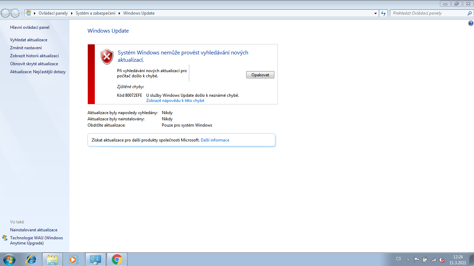Choose Obnovit skryté aktualizace
The image size is (474, 266).
click(x=34, y=64)
